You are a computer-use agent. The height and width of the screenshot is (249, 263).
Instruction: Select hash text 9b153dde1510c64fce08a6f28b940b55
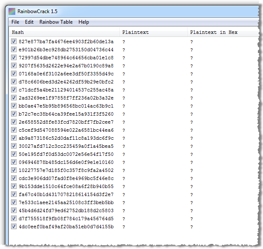point(66,186)
